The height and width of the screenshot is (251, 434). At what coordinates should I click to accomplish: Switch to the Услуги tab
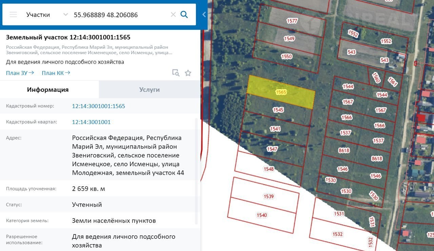[x=149, y=90]
